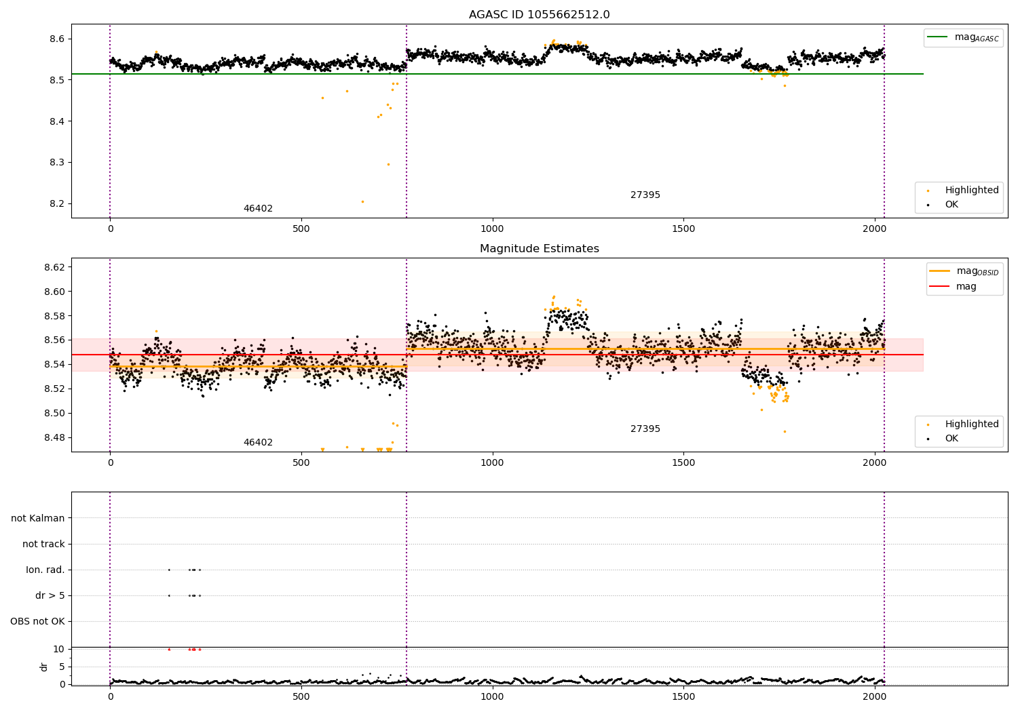Image resolution: width=1018 pixels, height=712 pixels.
Task: Click x-axis tick 2000 under AGASC ID plot
Action: point(874,229)
